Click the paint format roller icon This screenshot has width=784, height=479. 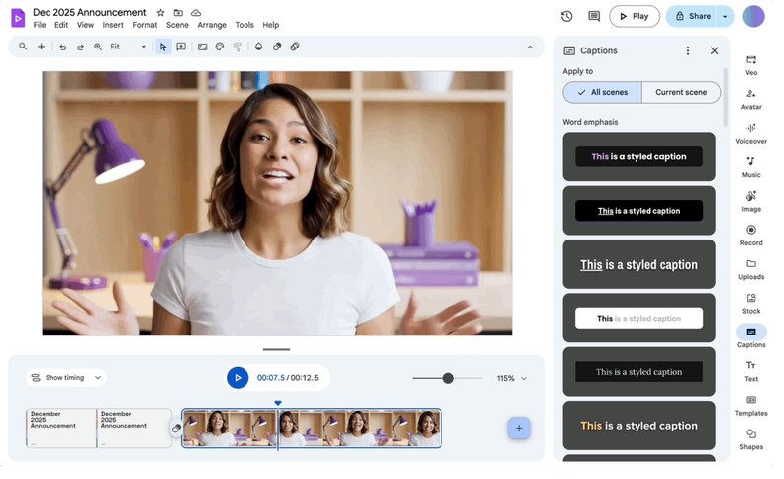point(238,47)
